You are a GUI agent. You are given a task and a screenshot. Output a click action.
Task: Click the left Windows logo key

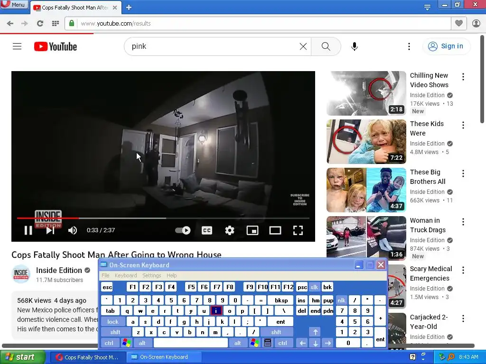(126, 343)
